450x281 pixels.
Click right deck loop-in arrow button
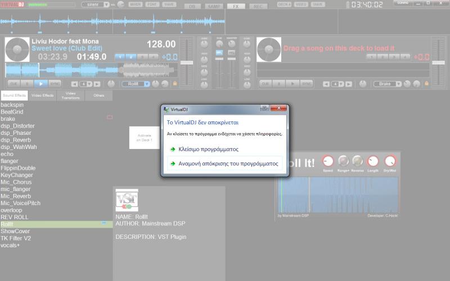click(x=326, y=84)
